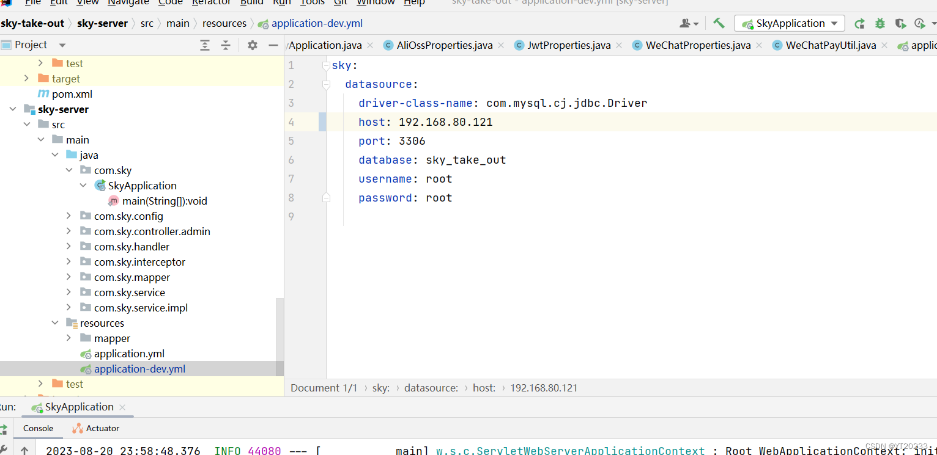Viewport: 937px width, 455px height.
Task: Collapse the src folder node
Action: tap(26, 125)
